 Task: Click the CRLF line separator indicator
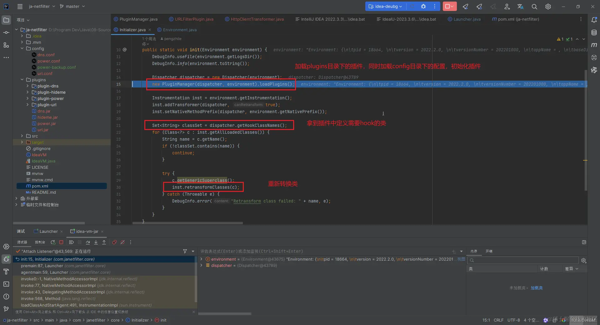(498, 320)
